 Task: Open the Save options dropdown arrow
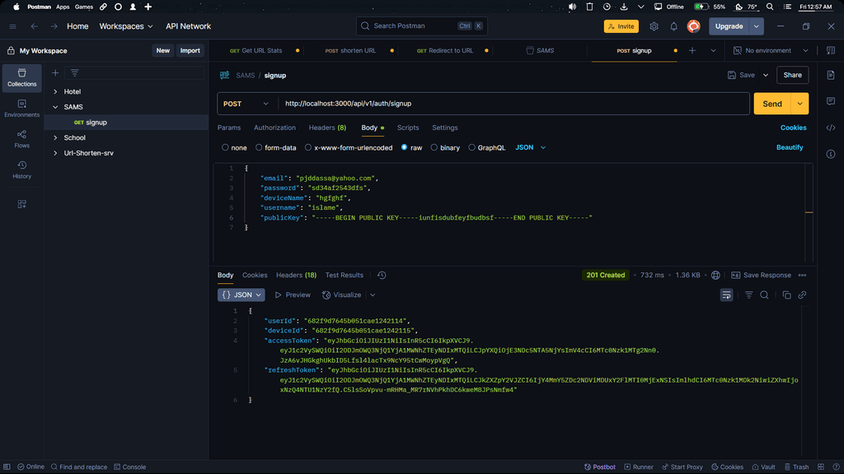pos(766,75)
